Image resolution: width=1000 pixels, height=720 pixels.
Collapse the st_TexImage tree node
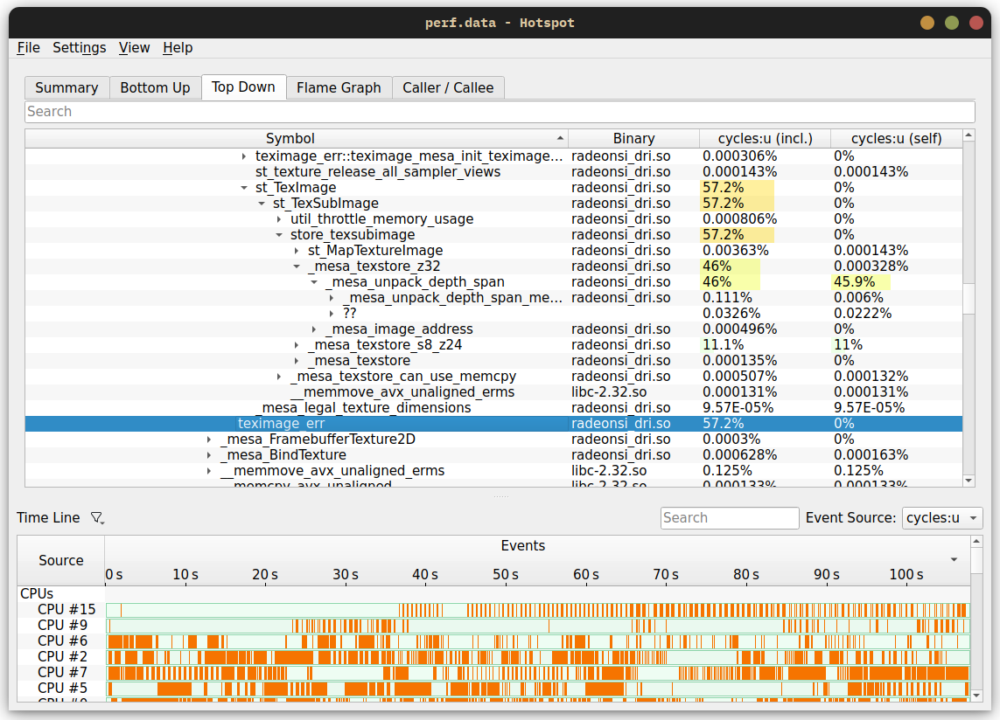click(x=242, y=187)
